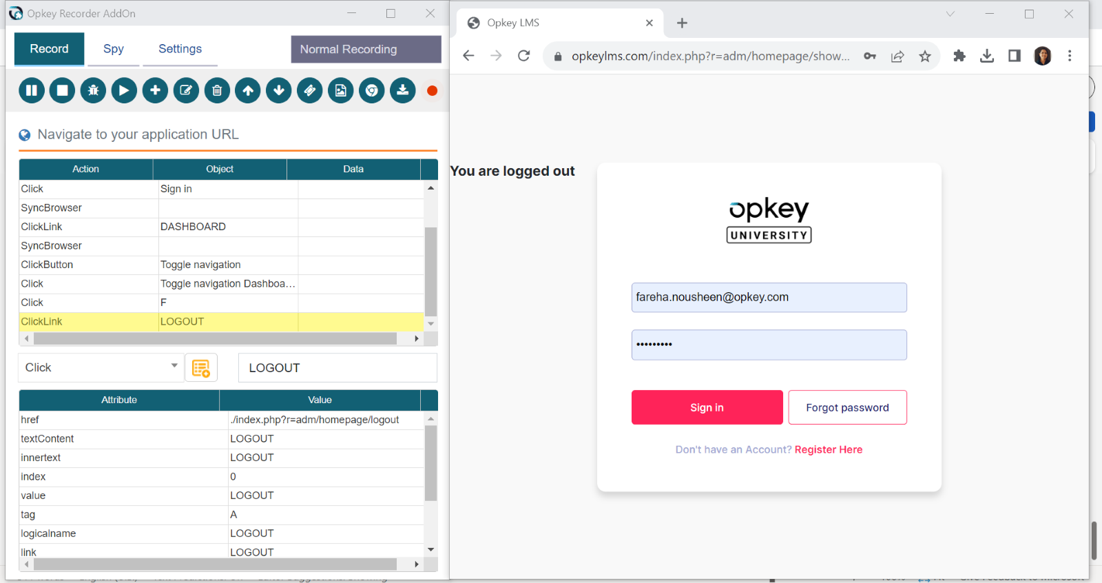Move the selected step down
Viewport: 1102px width, 583px height.
click(x=279, y=90)
